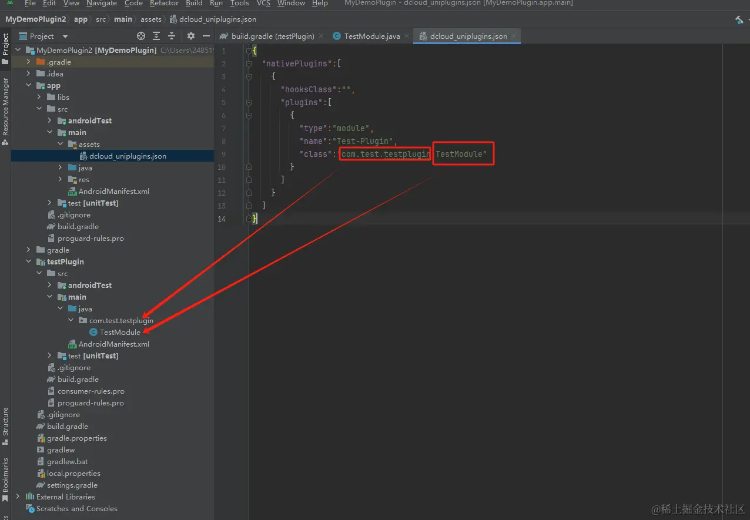Close the TestModule.java tab

tap(407, 36)
